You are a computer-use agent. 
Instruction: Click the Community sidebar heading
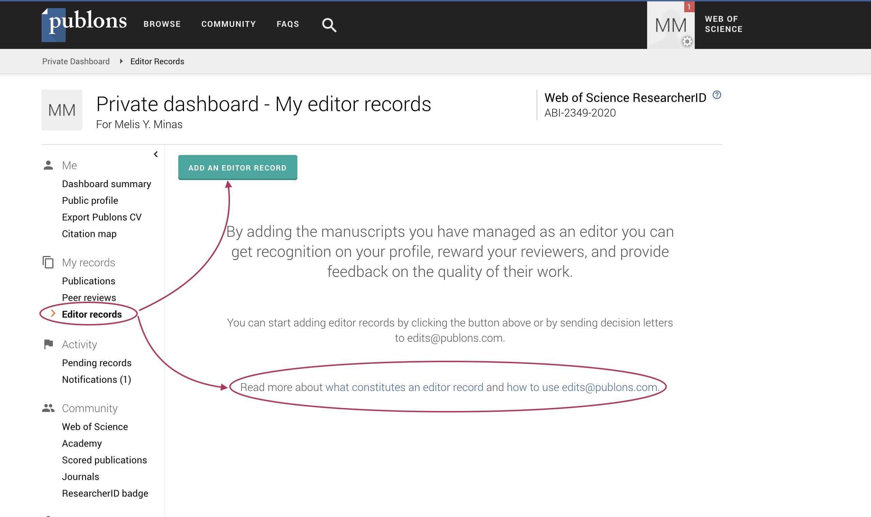[x=90, y=408]
